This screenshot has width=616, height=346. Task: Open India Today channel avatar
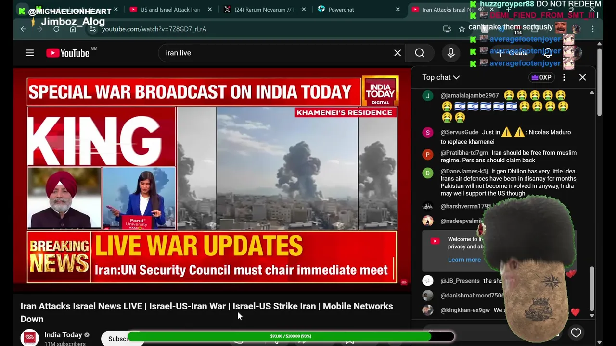[29, 337]
